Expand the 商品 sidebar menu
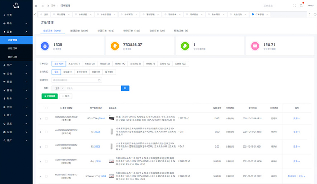The width and height of the screenshot is (317, 184). tap(16, 23)
